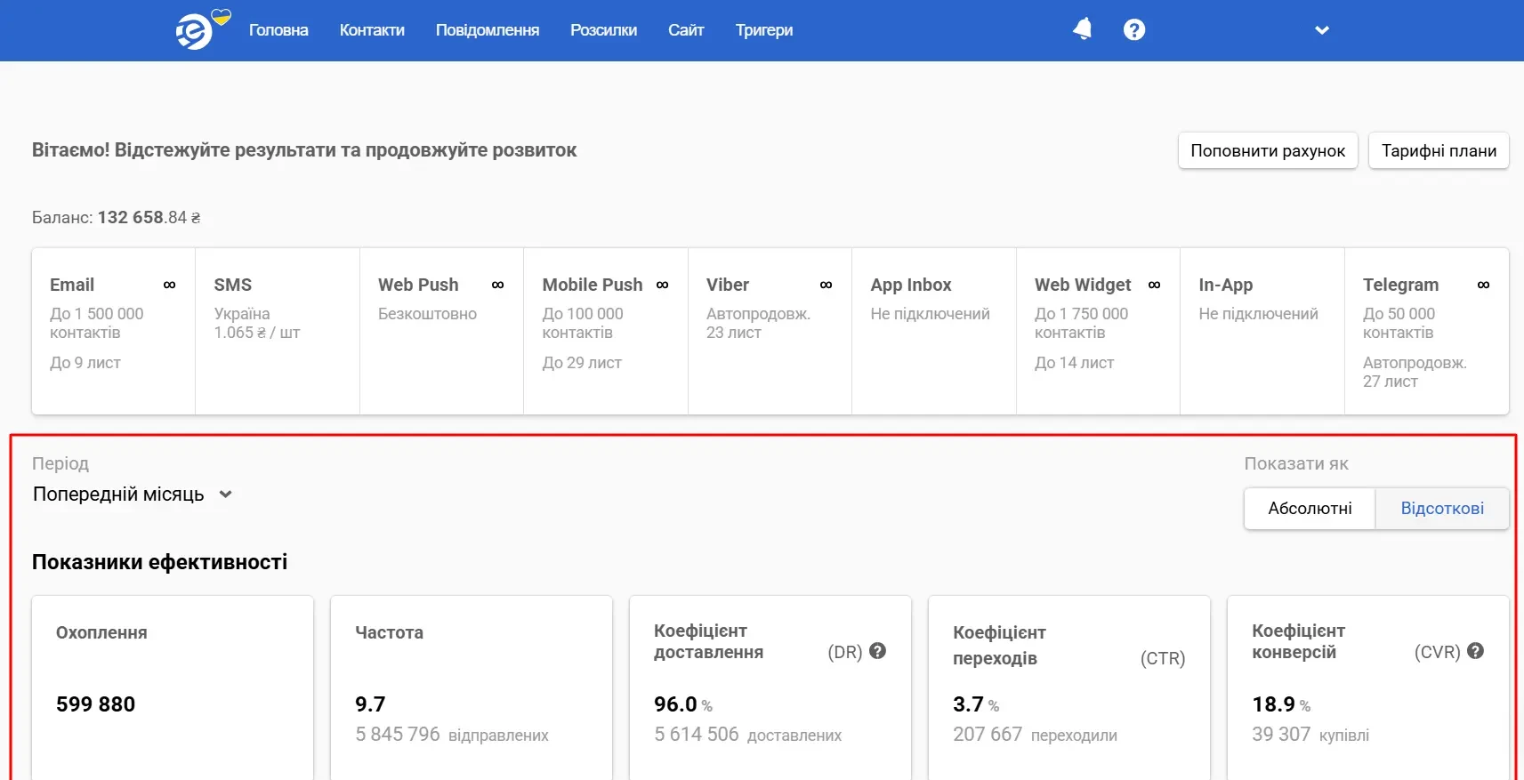Switch display to Відсоткові values

pyautogui.click(x=1441, y=509)
